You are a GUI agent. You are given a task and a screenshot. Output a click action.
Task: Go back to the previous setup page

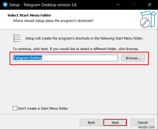pos(91,122)
